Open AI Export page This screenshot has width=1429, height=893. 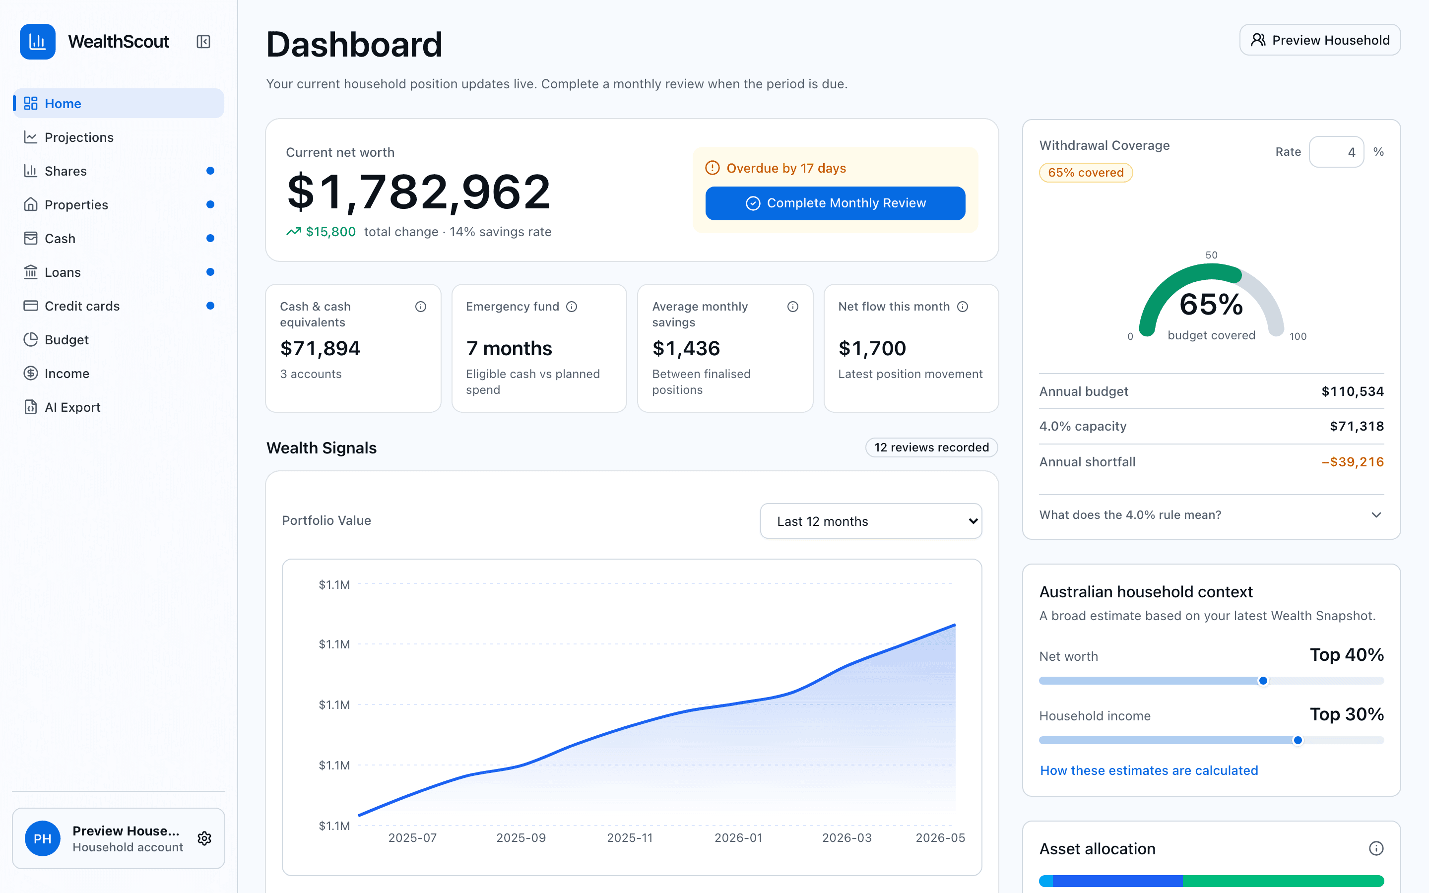pos(118,407)
